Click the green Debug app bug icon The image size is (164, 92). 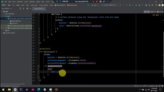click(130, 5)
